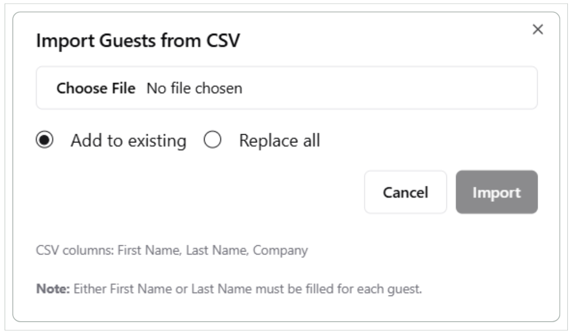Select the Replace all radio button

(212, 140)
